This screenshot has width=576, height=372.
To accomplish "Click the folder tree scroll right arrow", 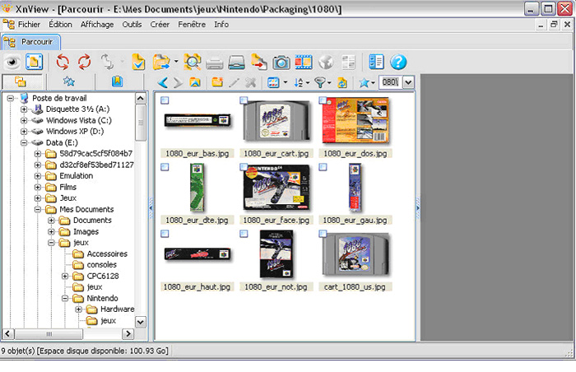I will [128, 334].
